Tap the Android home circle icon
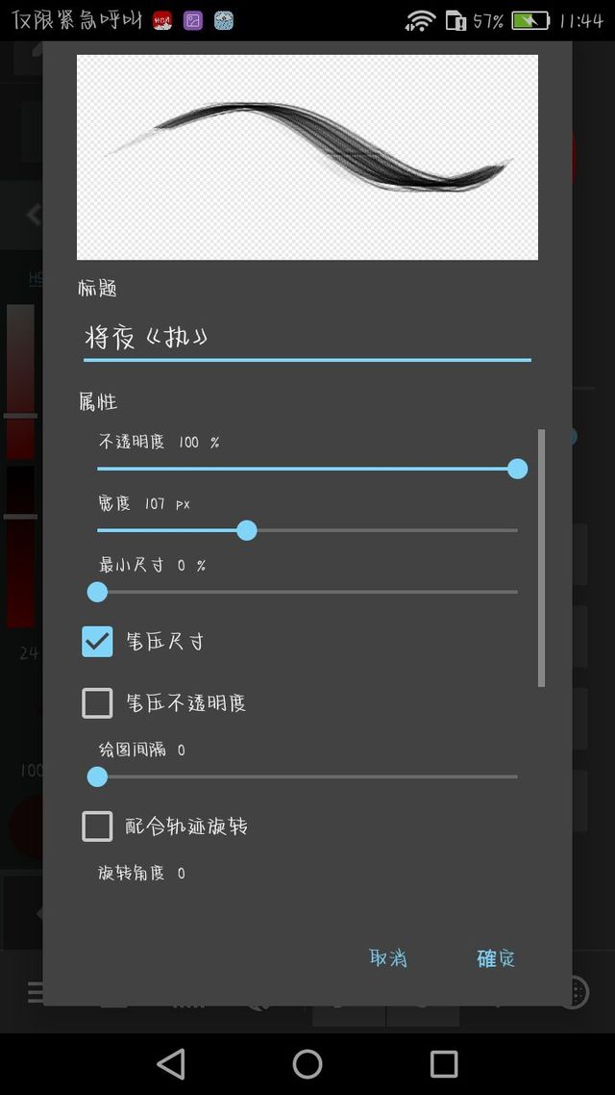 pyautogui.click(x=307, y=1064)
